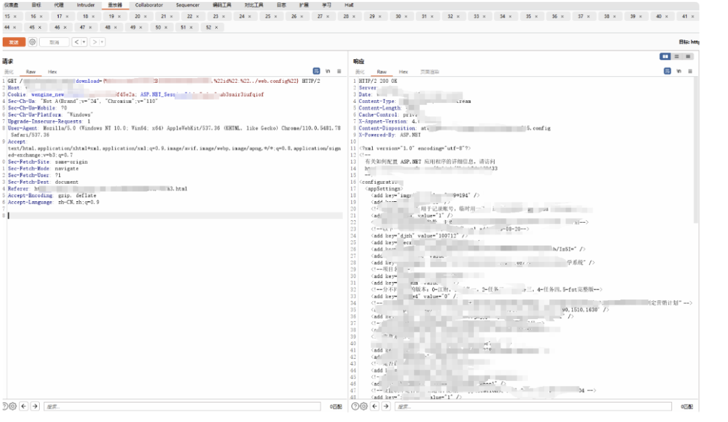The image size is (728, 422).
Task: Open response search help icon
Action: 355,407
